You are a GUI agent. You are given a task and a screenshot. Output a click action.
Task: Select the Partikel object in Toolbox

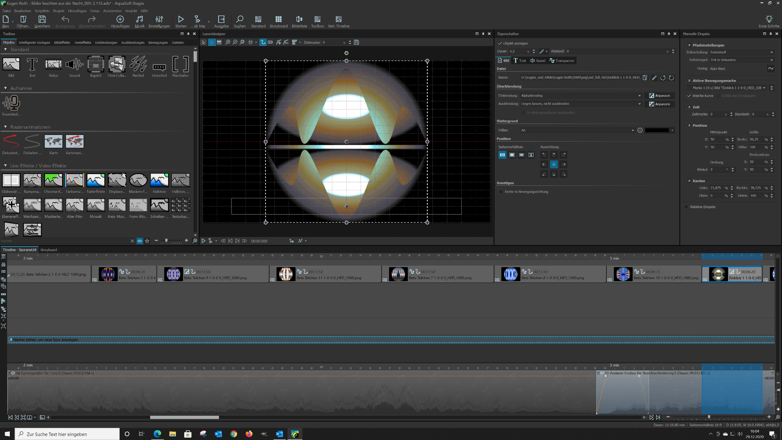[x=138, y=64]
